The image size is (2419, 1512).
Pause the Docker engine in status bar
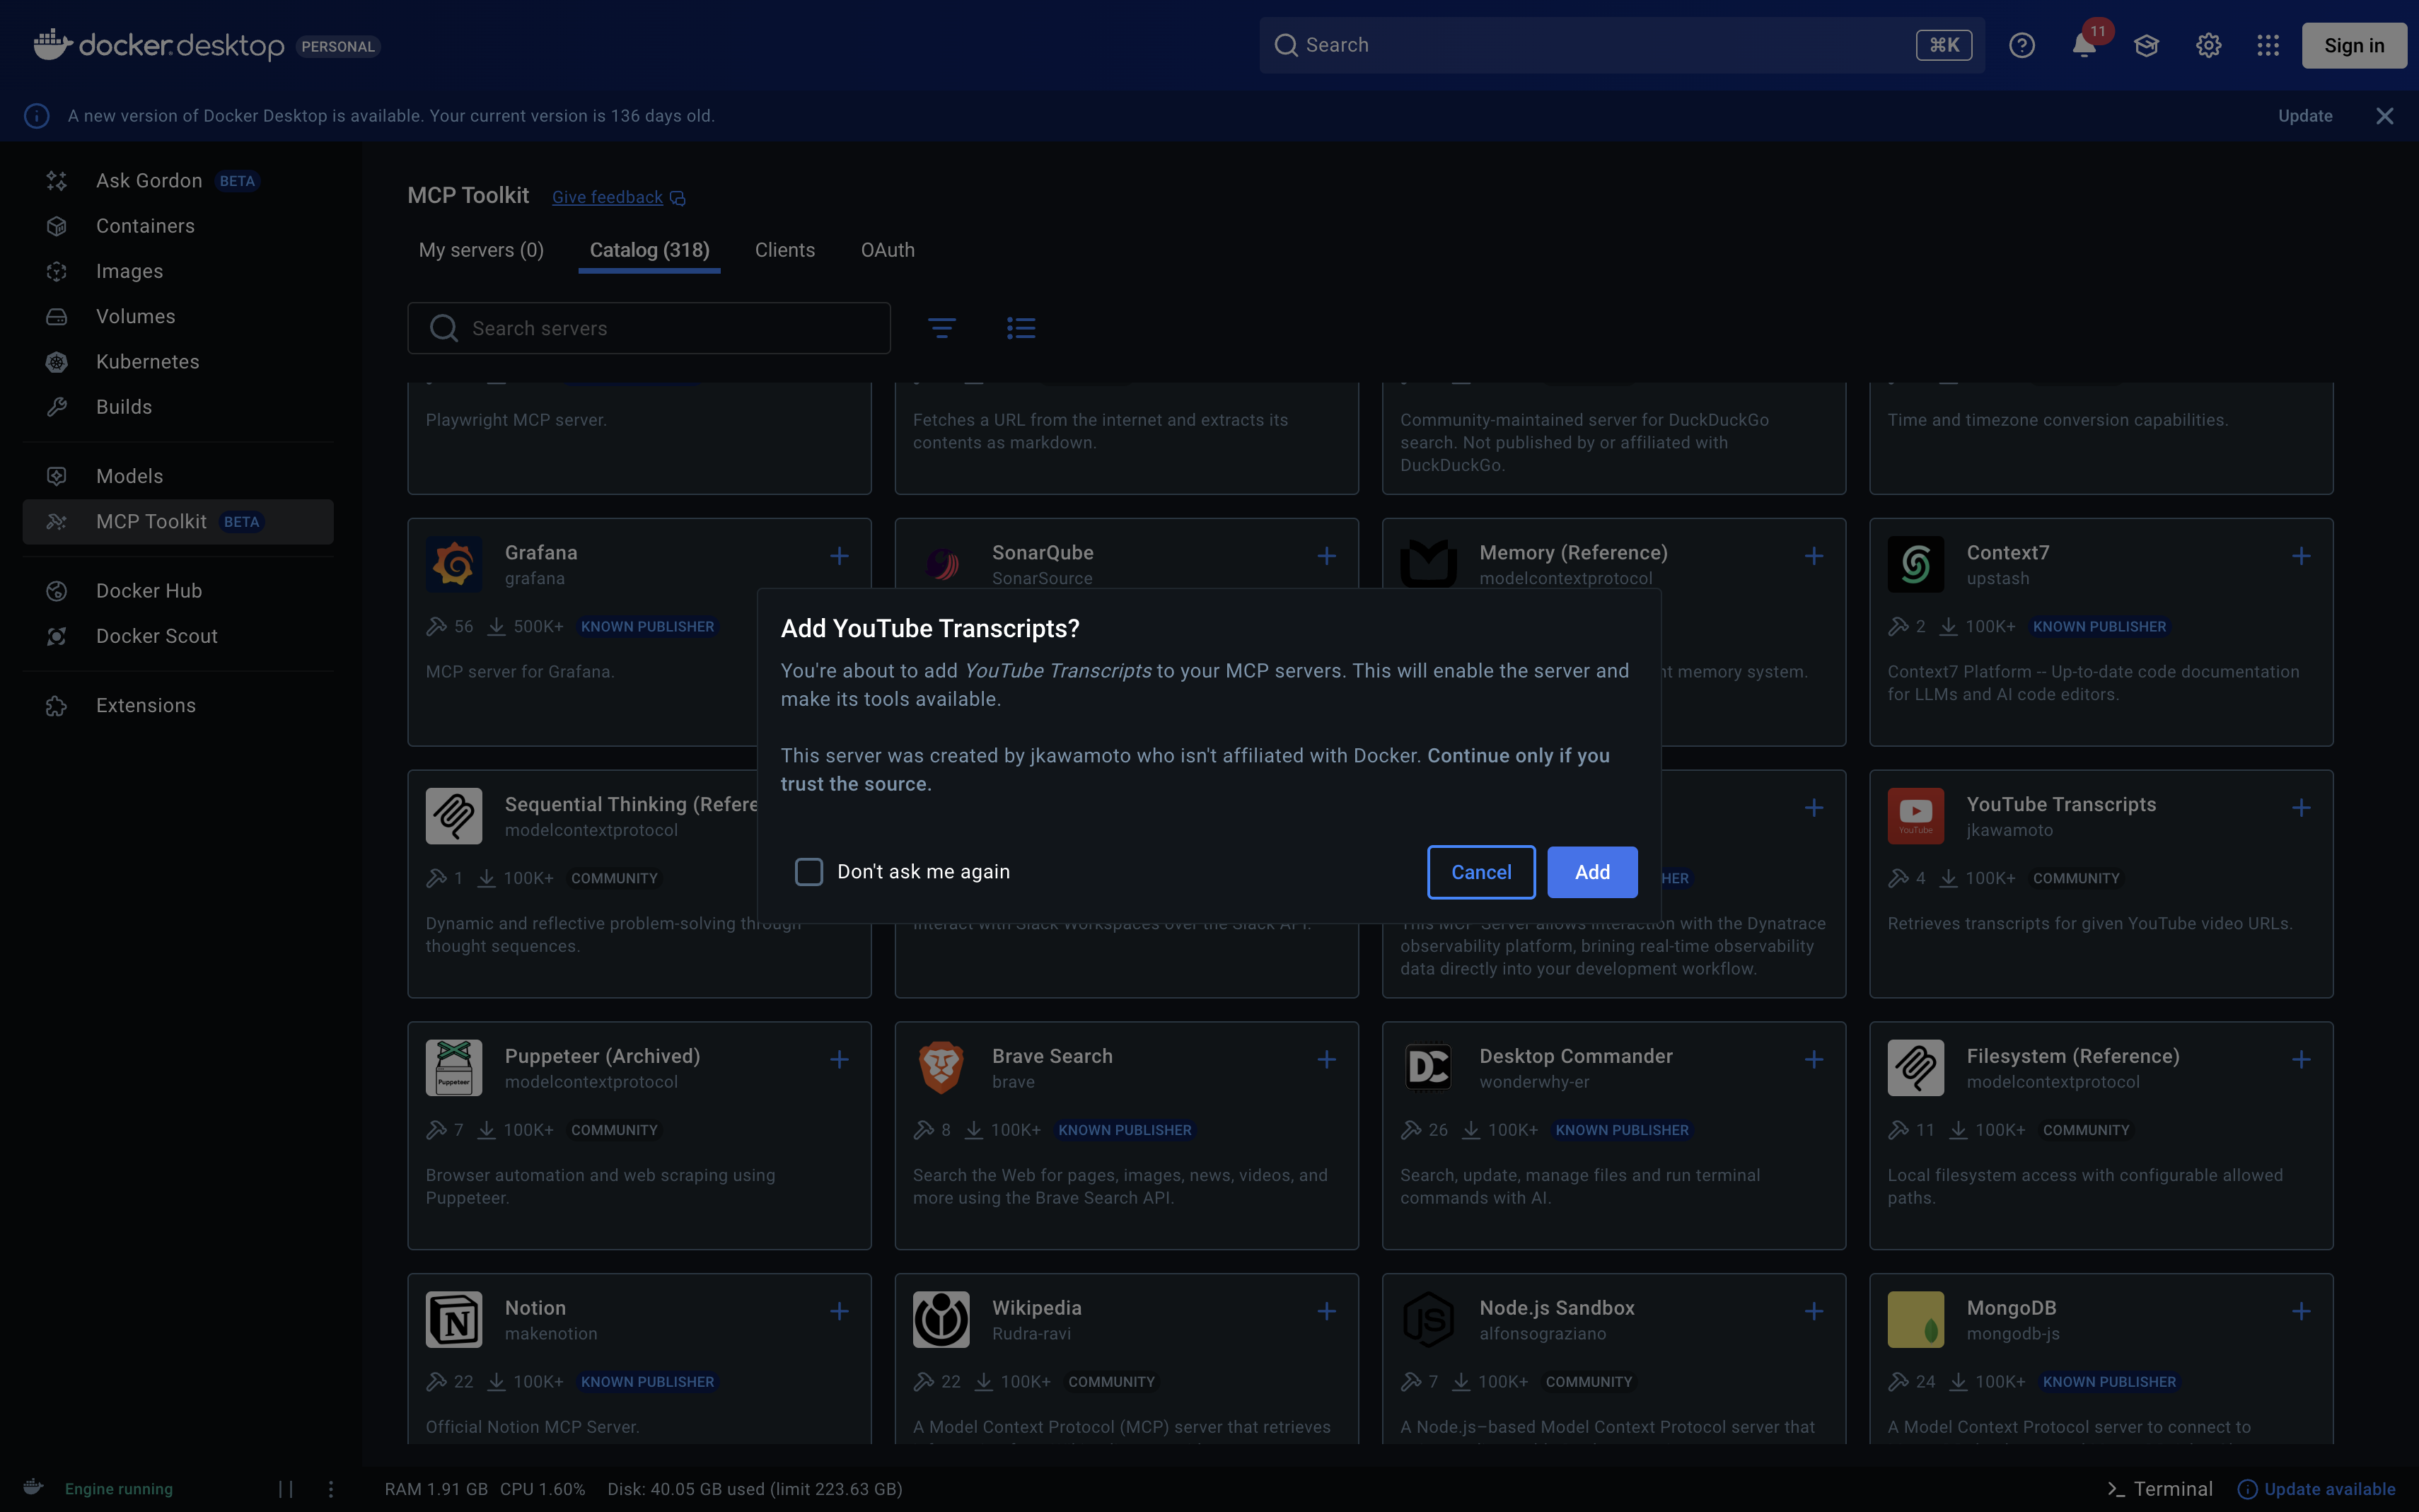(x=286, y=1489)
